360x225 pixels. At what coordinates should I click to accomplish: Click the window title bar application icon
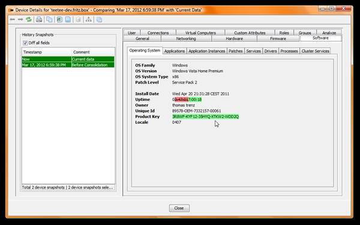click(11, 10)
